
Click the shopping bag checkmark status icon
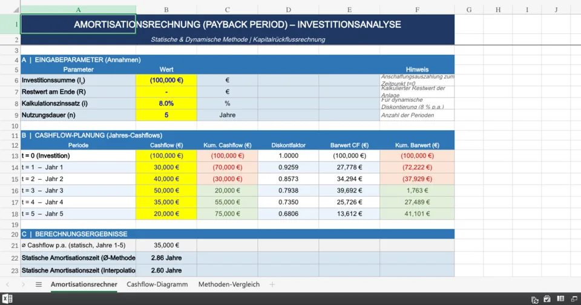coord(547,299)
